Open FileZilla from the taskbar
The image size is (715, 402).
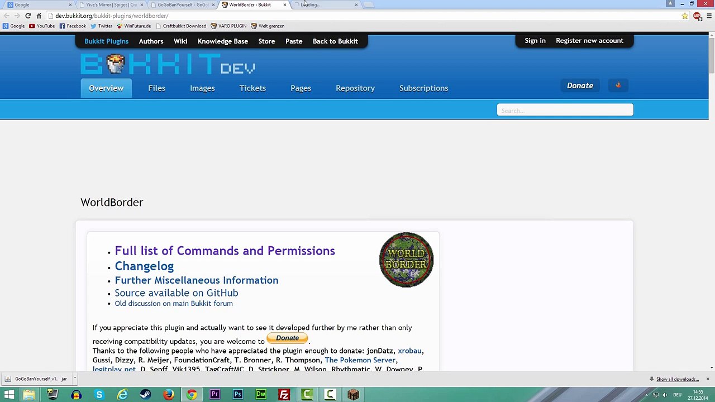pyautogui.click(x=284, y=395)
